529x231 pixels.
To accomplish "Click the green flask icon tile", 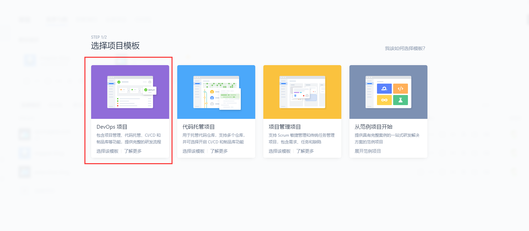I will (x=401, y=100).
